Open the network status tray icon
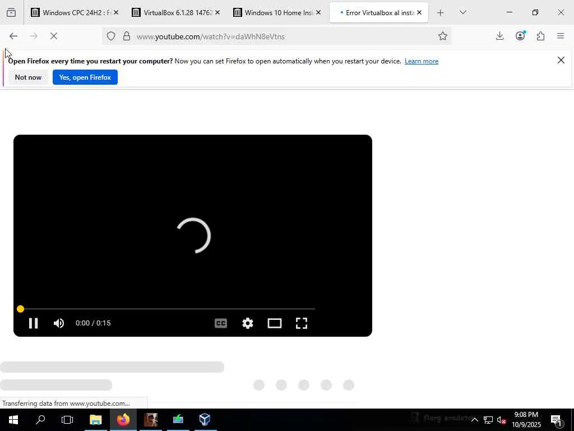The width and height of the screenshot is (574, 431). click(x=488, y=420)
